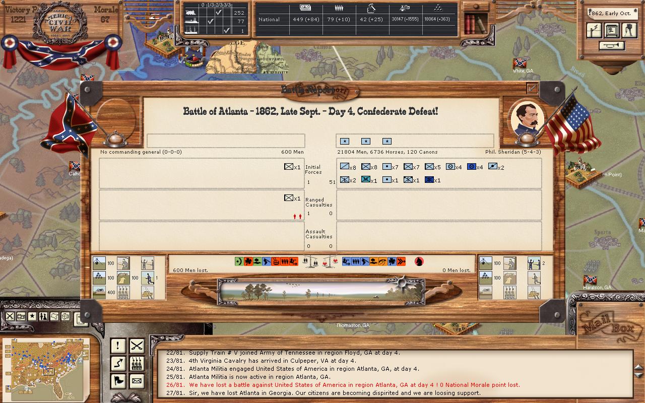Click the camera on tripod icon

point(628,31)
